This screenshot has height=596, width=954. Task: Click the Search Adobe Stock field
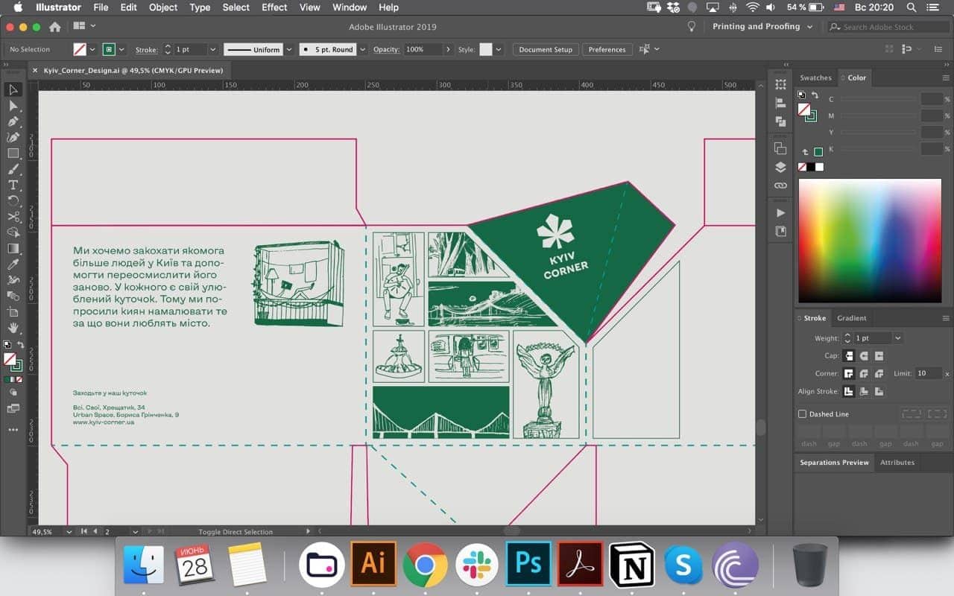click(890, 27)
